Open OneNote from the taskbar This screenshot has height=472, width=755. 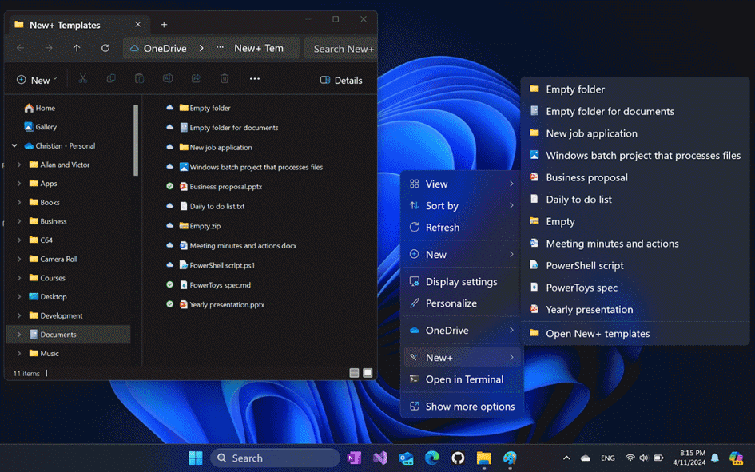pos(354,458)
